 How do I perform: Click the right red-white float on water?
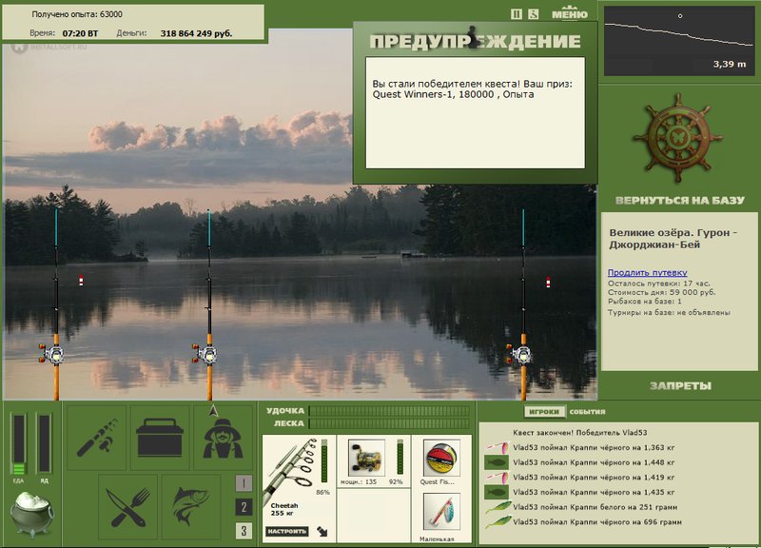[548, 282]
